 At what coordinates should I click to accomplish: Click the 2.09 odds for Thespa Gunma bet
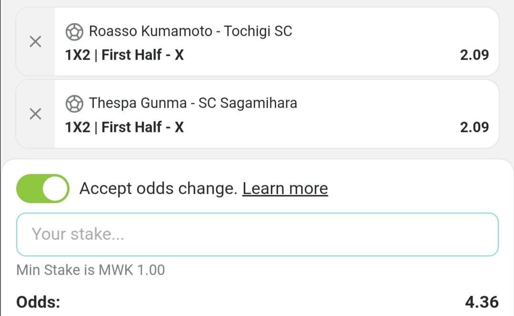click(x=474, y=127)
